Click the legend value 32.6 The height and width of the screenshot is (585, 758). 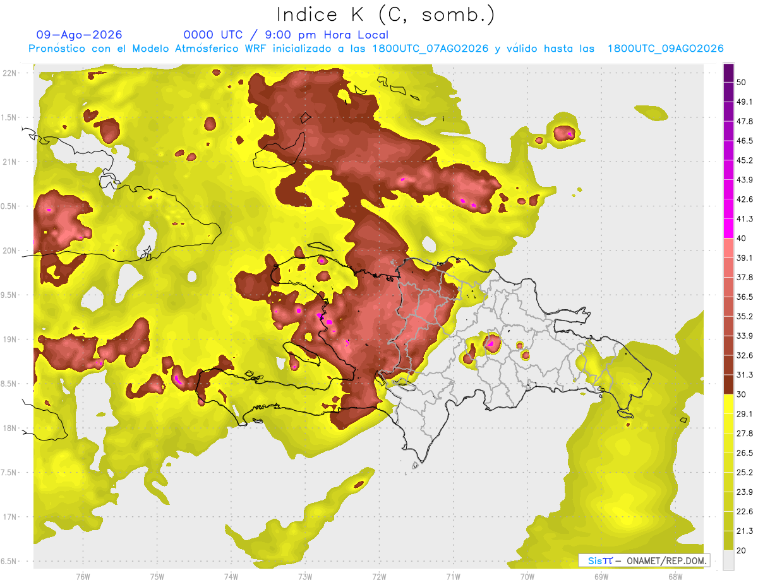click(x=745, y=355)
